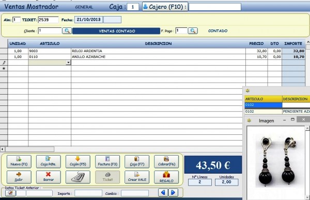Click edit icon in Datos Ticket Anterior
310x200 pixels.
10,193
